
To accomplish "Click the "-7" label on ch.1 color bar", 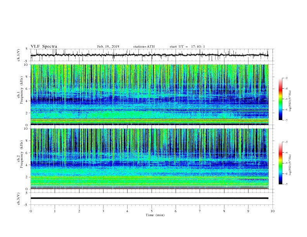I will coord(286,120).
